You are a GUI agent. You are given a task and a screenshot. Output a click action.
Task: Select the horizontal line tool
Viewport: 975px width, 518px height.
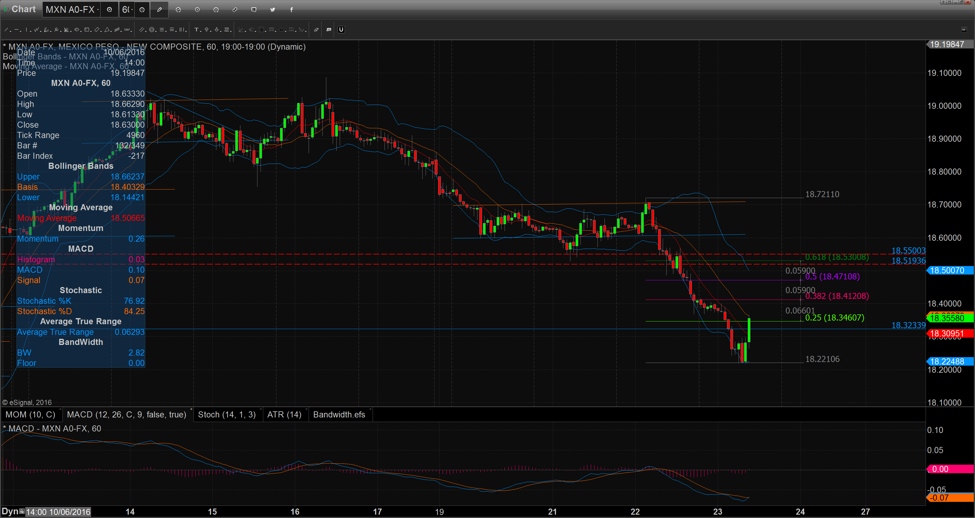point(16,30)
